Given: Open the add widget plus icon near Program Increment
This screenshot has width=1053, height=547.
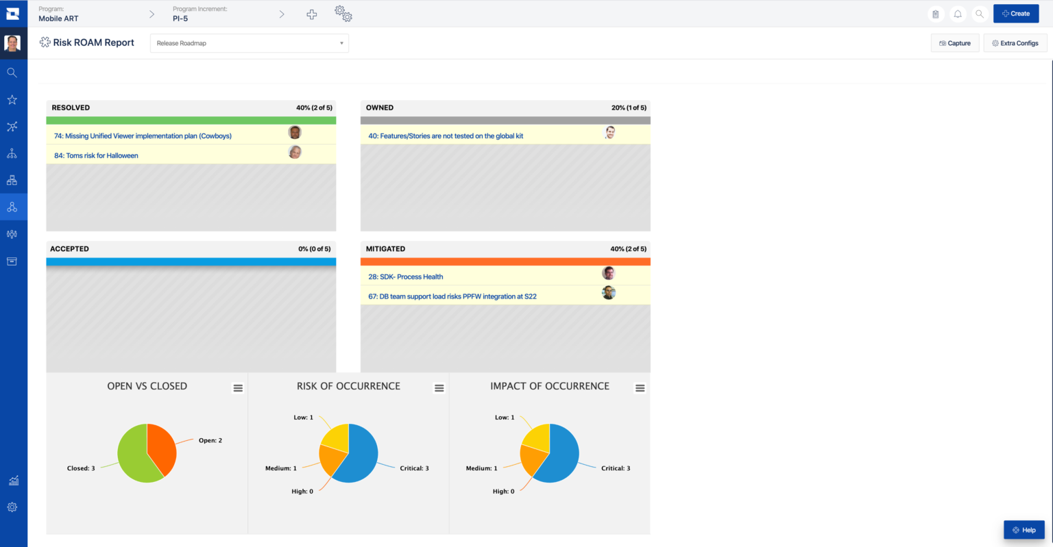Looking at the screenshot, I should [312, 14].
